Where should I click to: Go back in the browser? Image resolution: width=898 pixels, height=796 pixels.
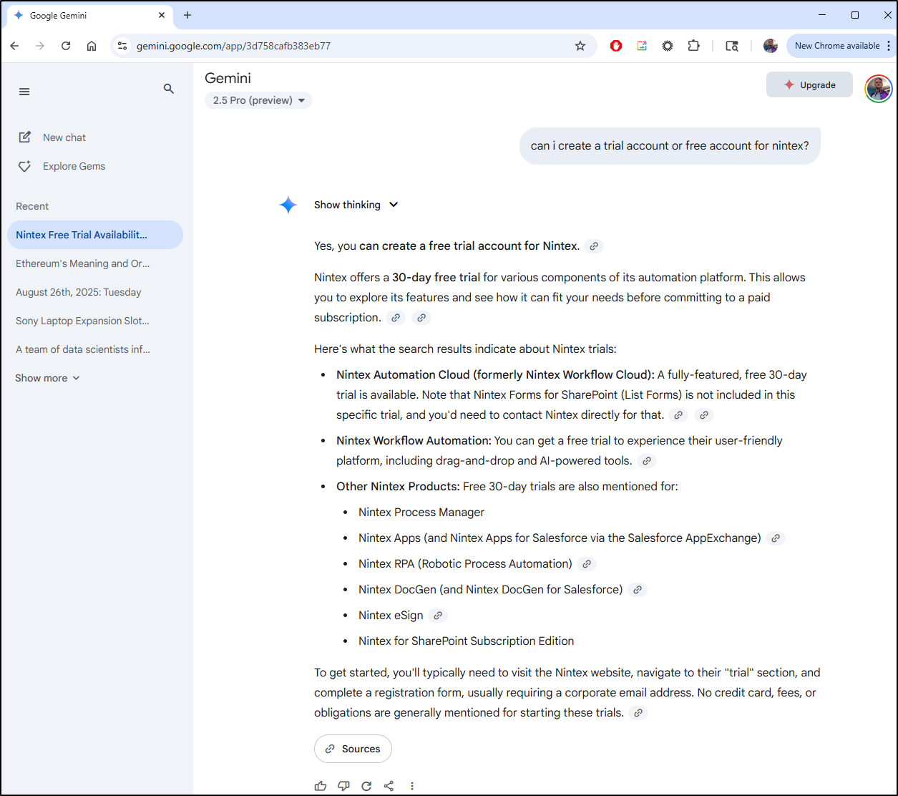click(x=14, y=46)
